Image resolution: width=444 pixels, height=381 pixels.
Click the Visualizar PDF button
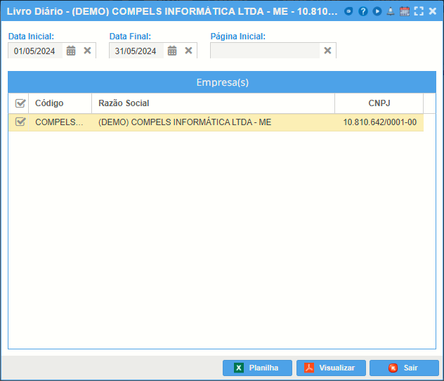pos(331,368)
